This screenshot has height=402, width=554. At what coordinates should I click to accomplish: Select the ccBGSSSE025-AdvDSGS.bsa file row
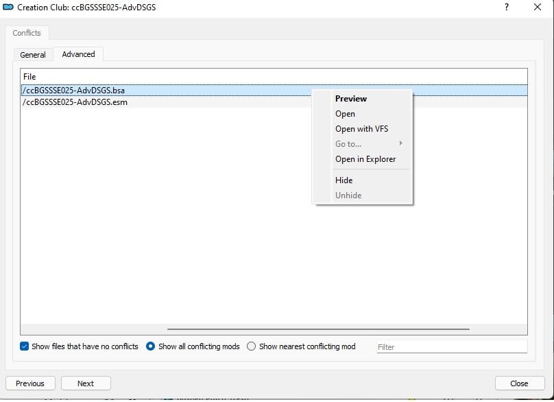coord(274,91)
